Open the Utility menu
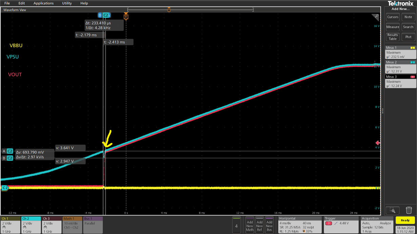This screenshot has height=234, width=417. coord(67,3)
